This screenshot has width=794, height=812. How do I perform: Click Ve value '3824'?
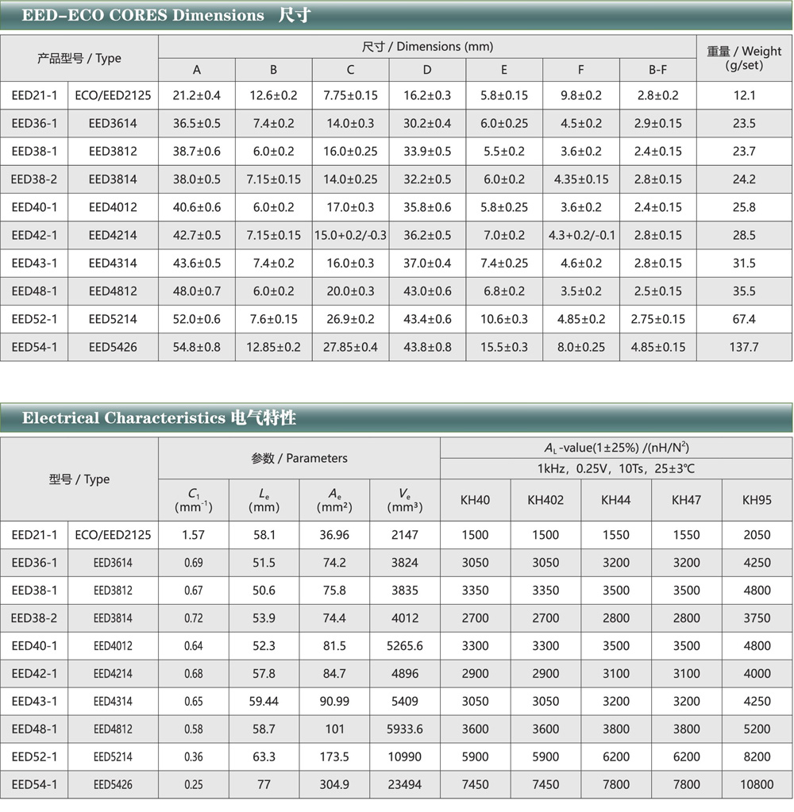(x=404, y=563)
